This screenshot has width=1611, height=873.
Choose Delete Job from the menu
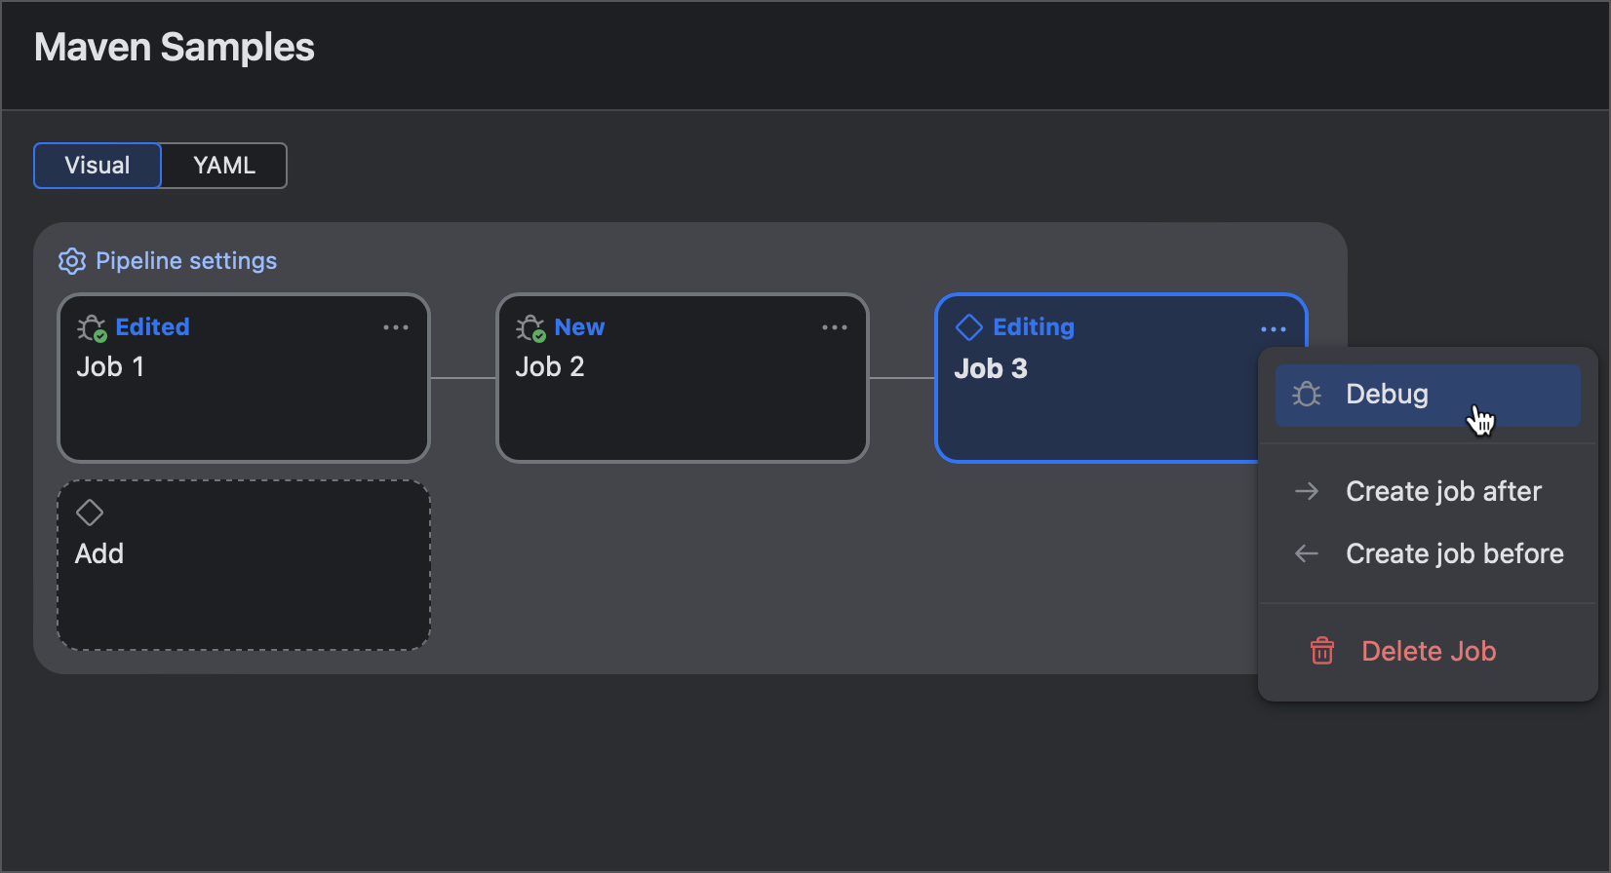(1429, 650)
